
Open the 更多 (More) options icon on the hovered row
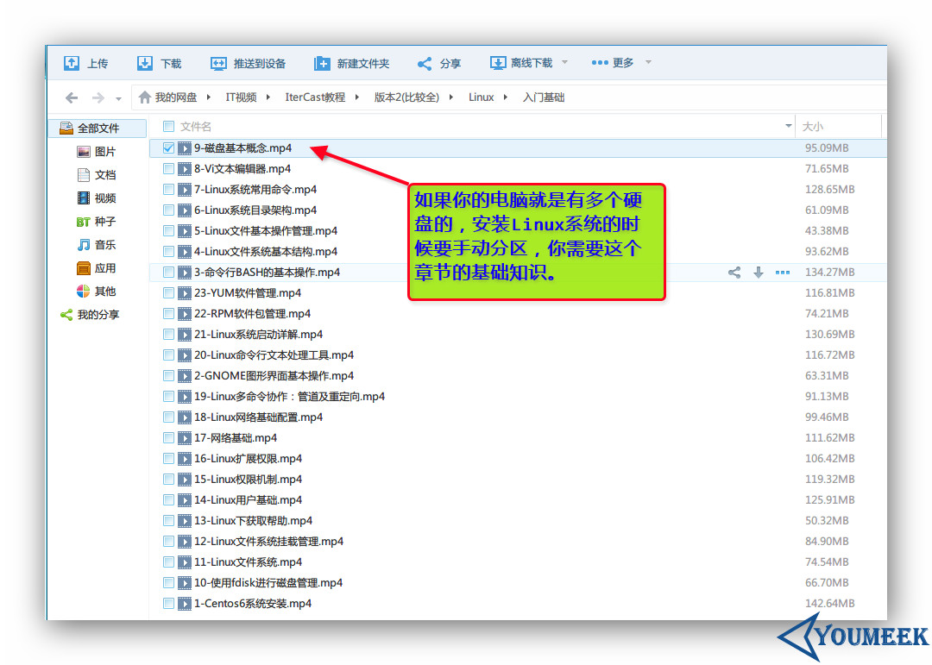783,272
